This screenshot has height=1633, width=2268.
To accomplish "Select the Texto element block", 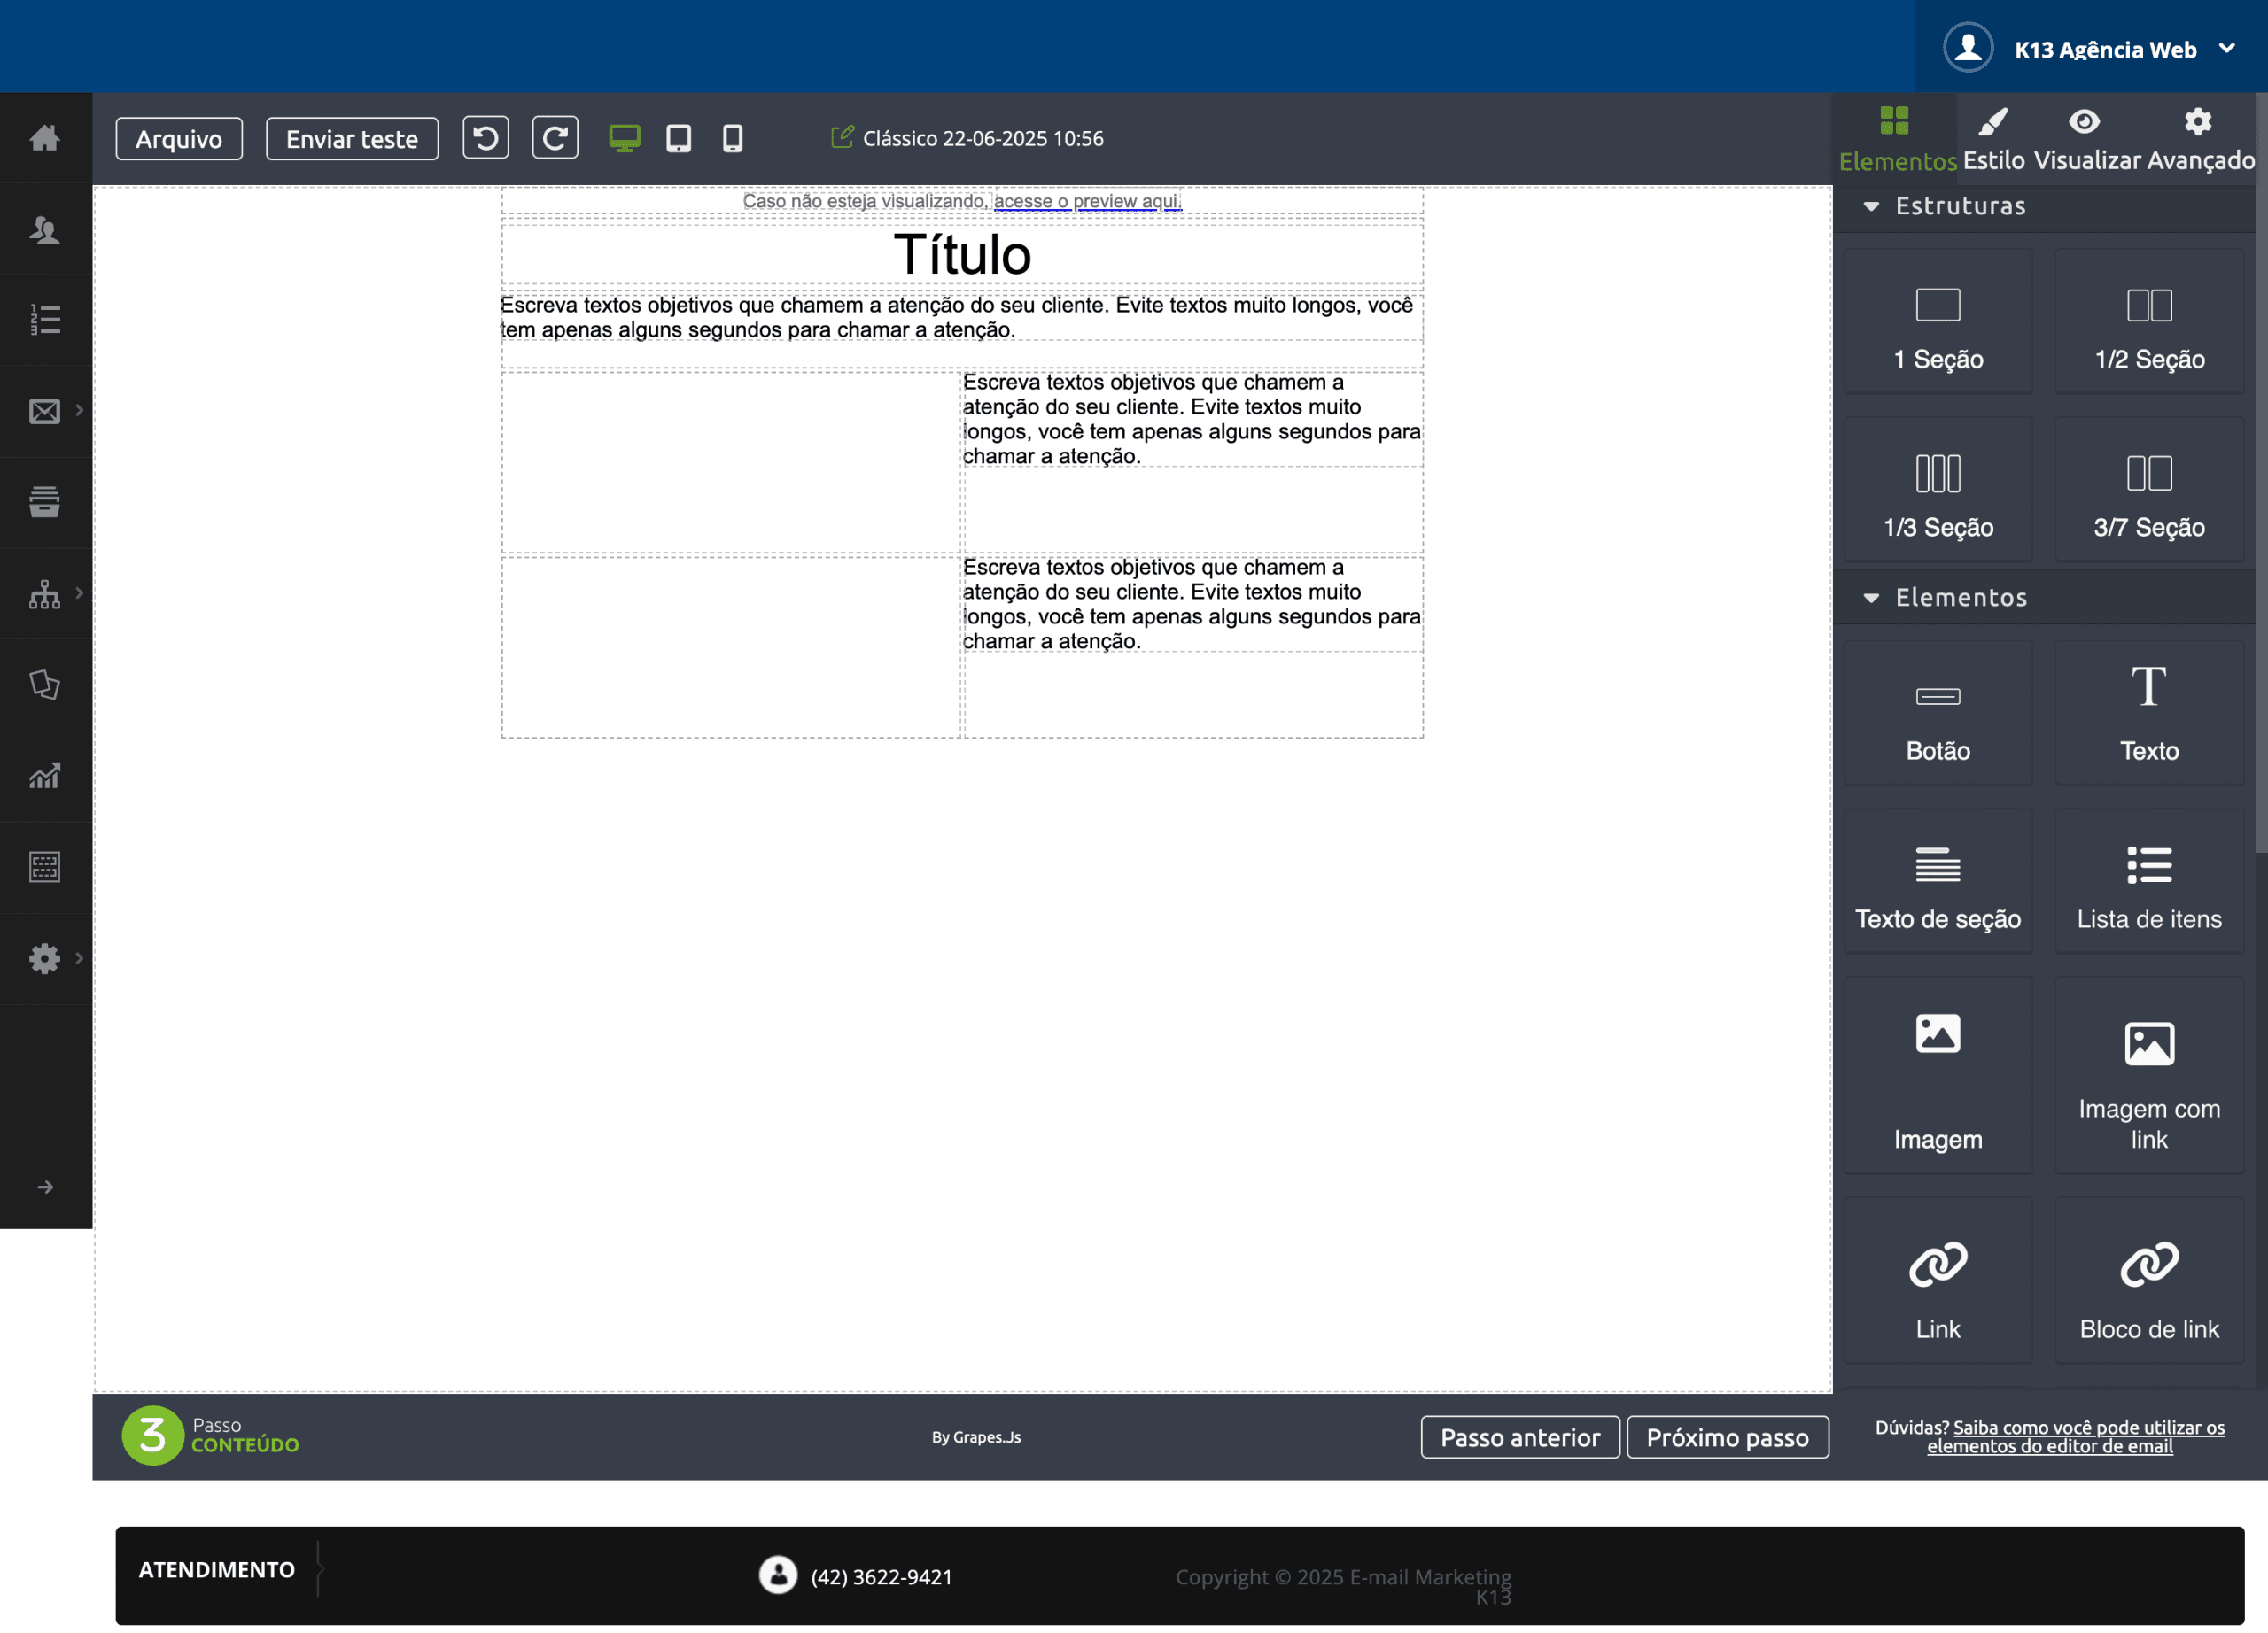I will coord(2150,714).
